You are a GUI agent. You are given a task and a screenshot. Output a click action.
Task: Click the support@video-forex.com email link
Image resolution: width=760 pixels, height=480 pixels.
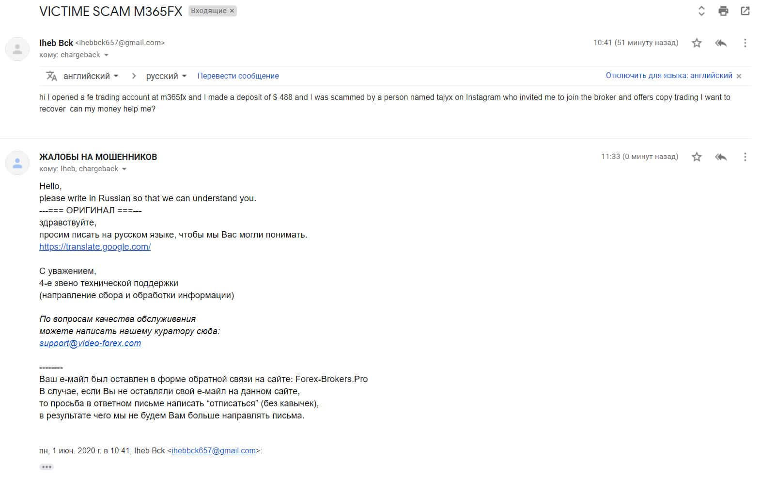pos(90,343)
